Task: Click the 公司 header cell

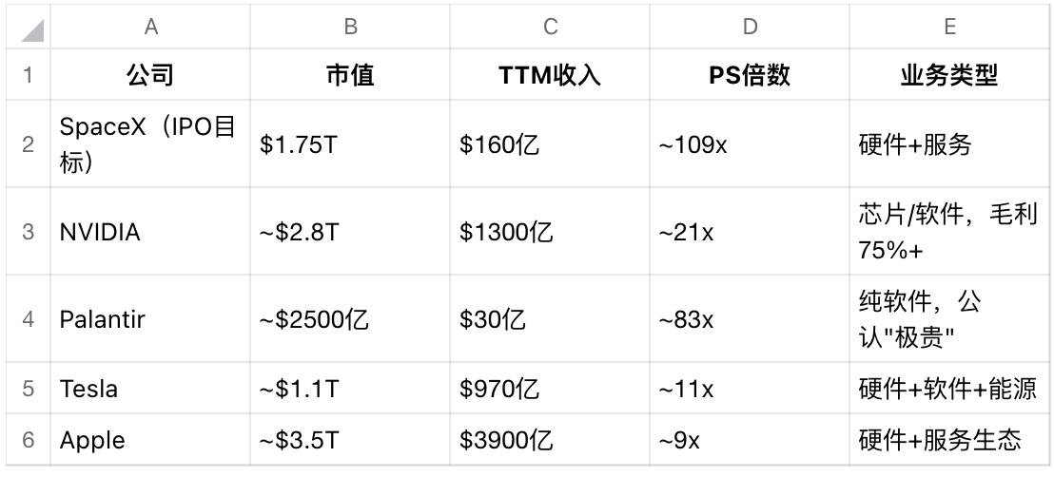Action: coord(150,76)
